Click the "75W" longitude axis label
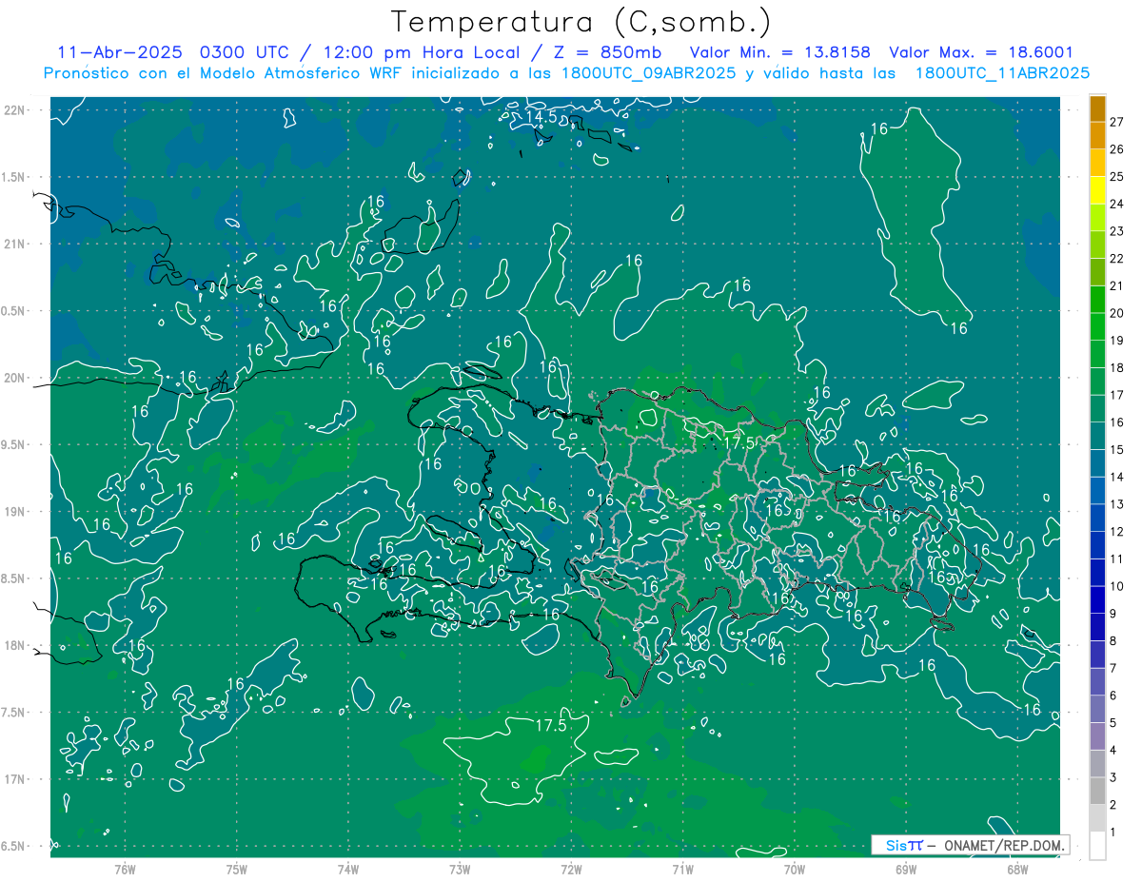 click(x=237, y=869)
